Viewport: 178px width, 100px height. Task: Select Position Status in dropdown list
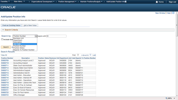[x=25, y=48]
